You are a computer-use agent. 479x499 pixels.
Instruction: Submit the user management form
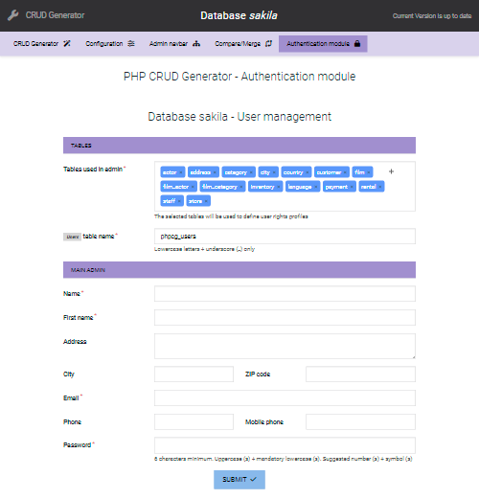coord(239,480)
